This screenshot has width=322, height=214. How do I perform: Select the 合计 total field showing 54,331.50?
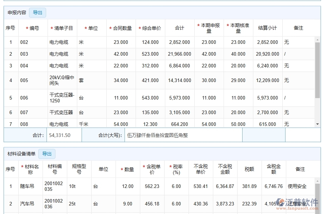click(x=64, y=136)
